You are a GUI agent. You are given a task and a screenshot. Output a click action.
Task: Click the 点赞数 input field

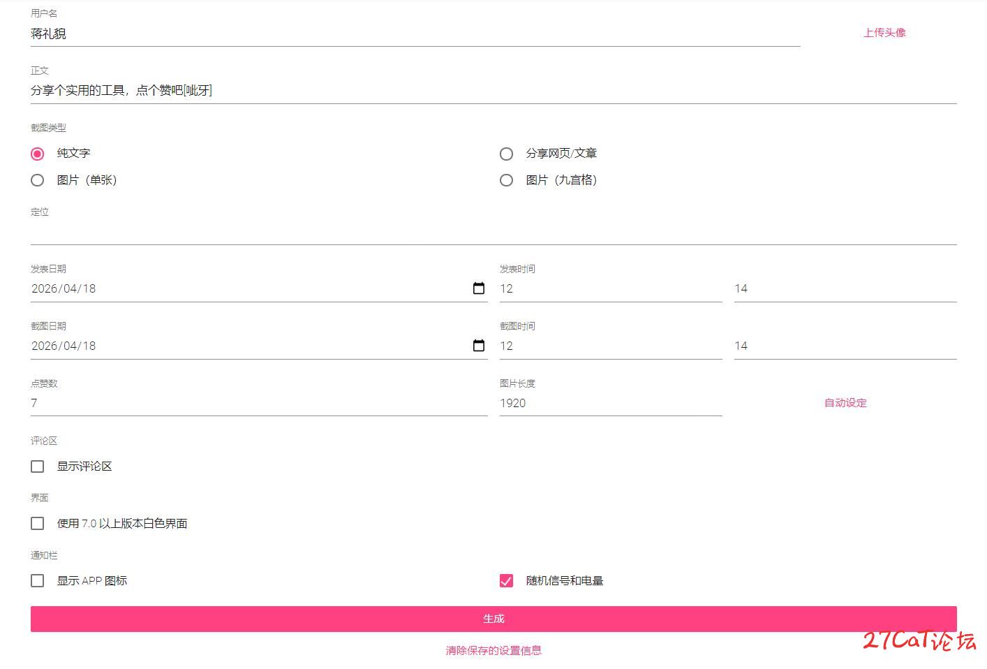(258, 403)
